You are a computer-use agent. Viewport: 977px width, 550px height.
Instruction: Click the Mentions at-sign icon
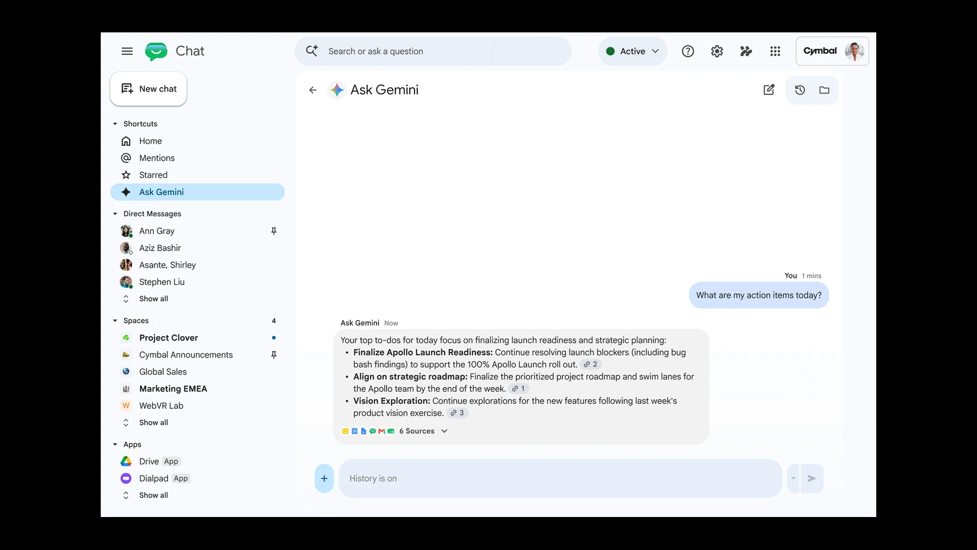126,158
